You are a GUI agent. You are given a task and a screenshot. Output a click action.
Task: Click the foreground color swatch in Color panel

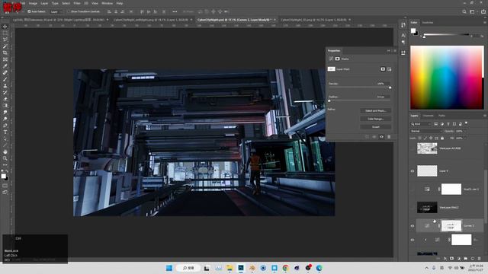tap(413, 30)
